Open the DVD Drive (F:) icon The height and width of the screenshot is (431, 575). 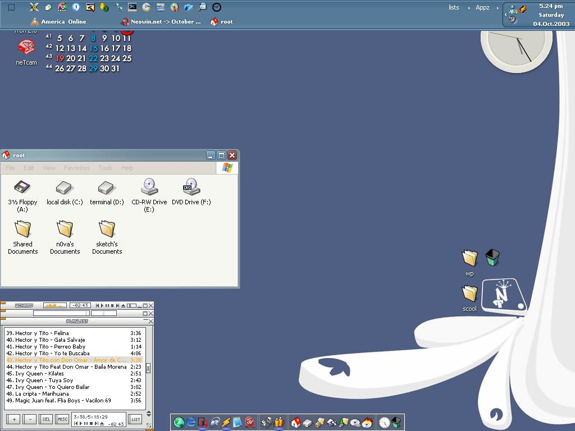pyautogui.click(x=191, y=188)
